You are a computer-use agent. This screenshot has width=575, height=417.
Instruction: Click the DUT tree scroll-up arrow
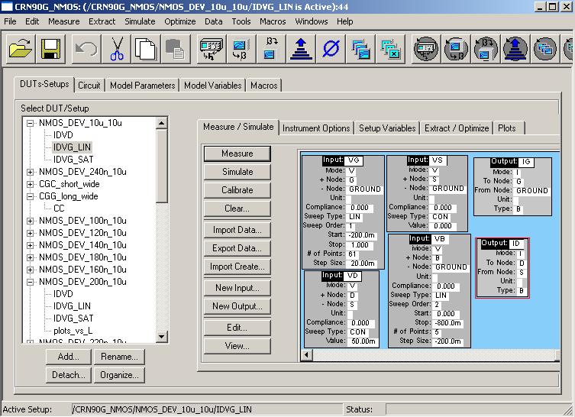pyautogui.click(x=162, y=123)
